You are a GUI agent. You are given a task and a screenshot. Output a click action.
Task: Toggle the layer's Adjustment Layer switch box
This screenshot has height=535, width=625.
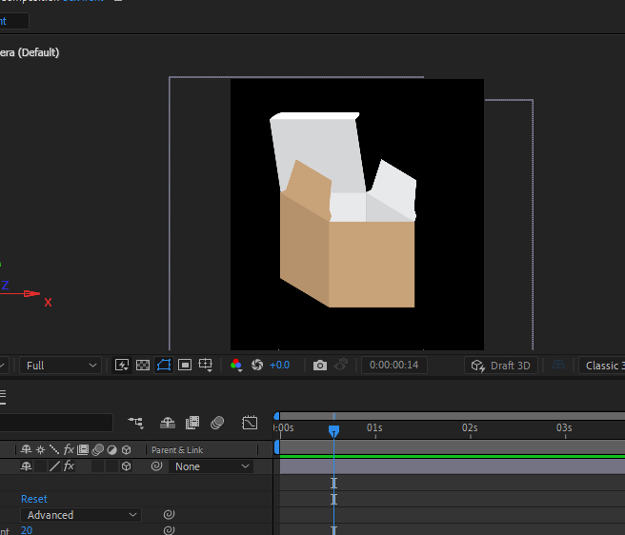[112, 466]
